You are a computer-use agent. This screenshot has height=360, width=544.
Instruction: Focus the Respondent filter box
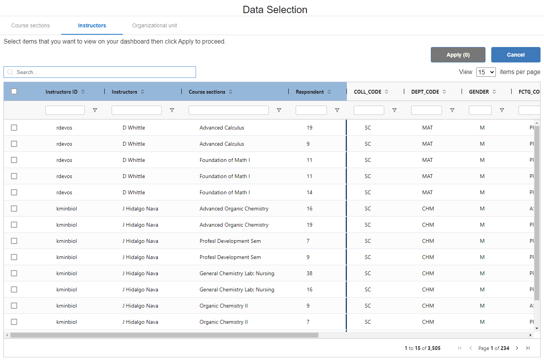click(311, 110)
